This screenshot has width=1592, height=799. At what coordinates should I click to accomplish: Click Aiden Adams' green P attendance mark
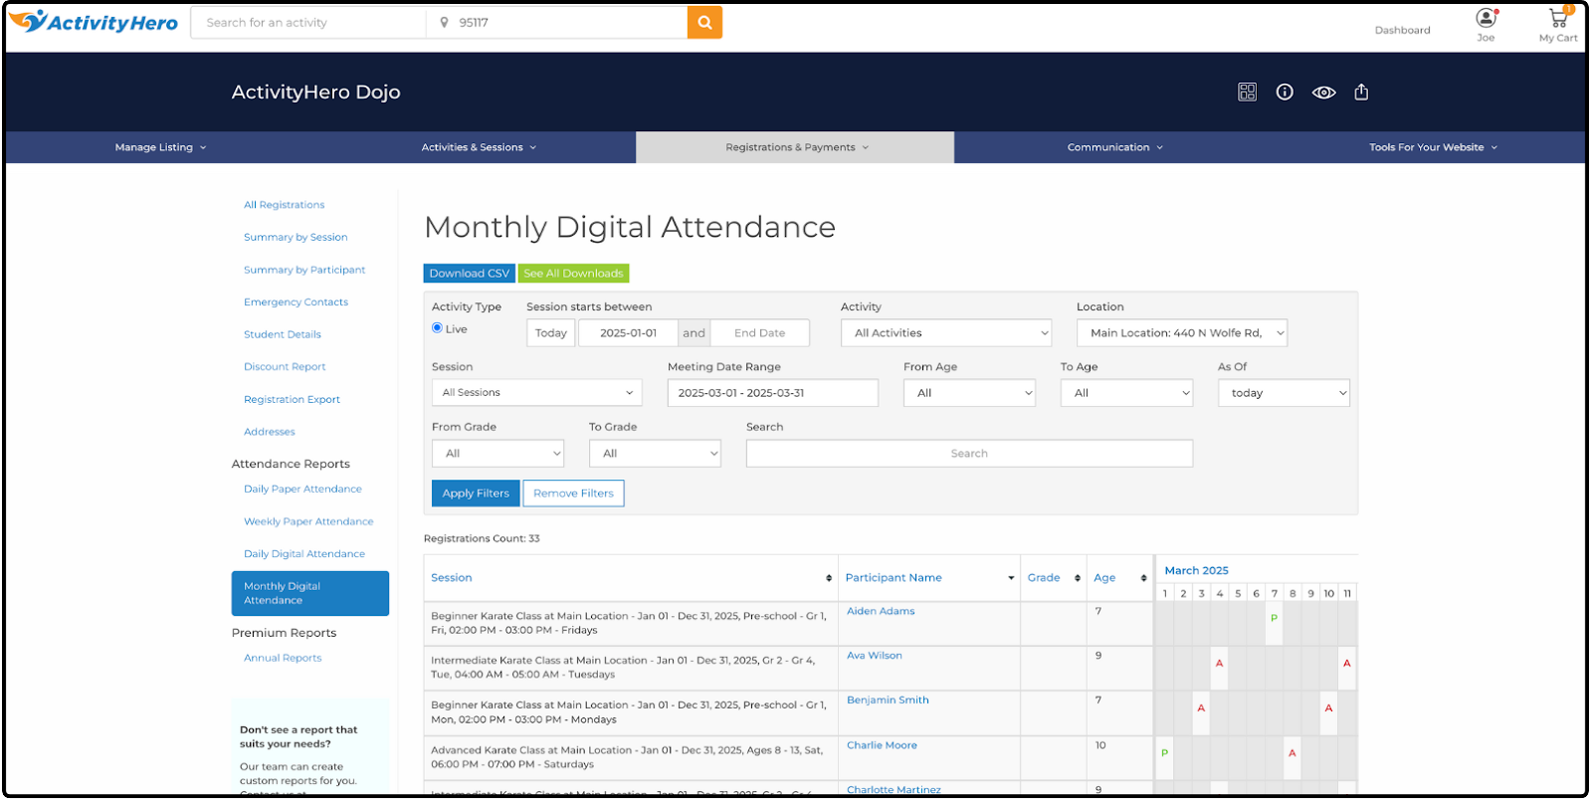1274,618
